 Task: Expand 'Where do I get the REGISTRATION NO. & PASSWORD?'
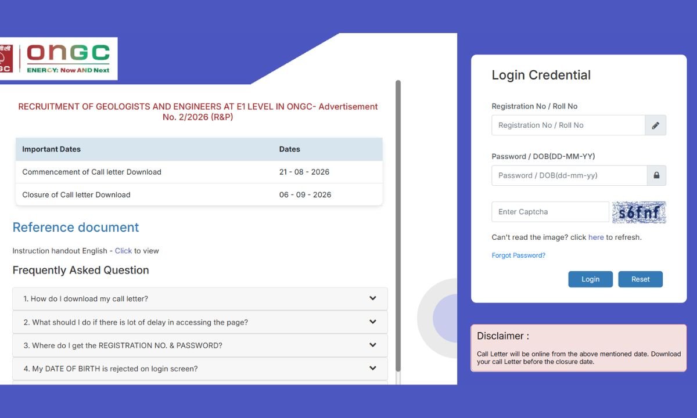(x=200, y=345)
